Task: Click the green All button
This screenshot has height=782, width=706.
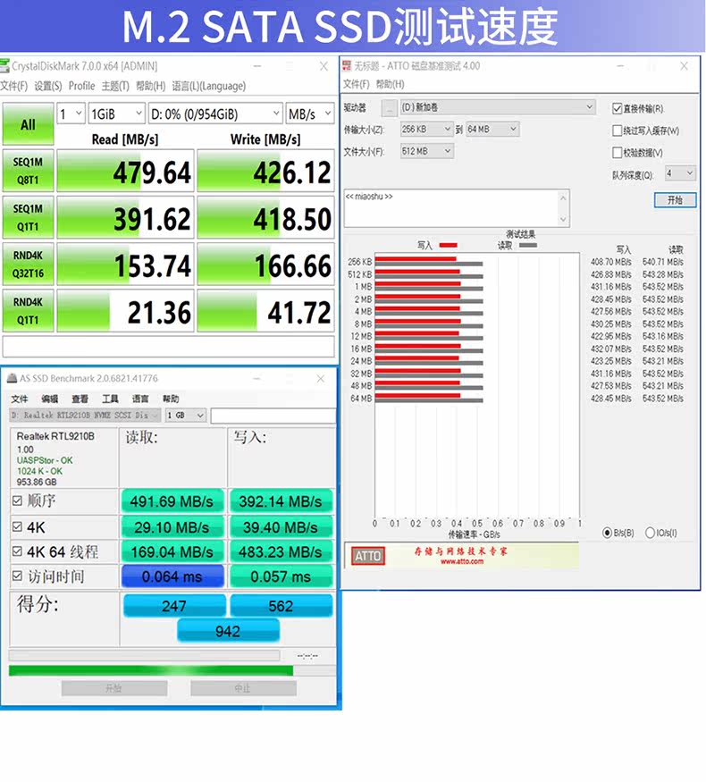Action: 28,124
